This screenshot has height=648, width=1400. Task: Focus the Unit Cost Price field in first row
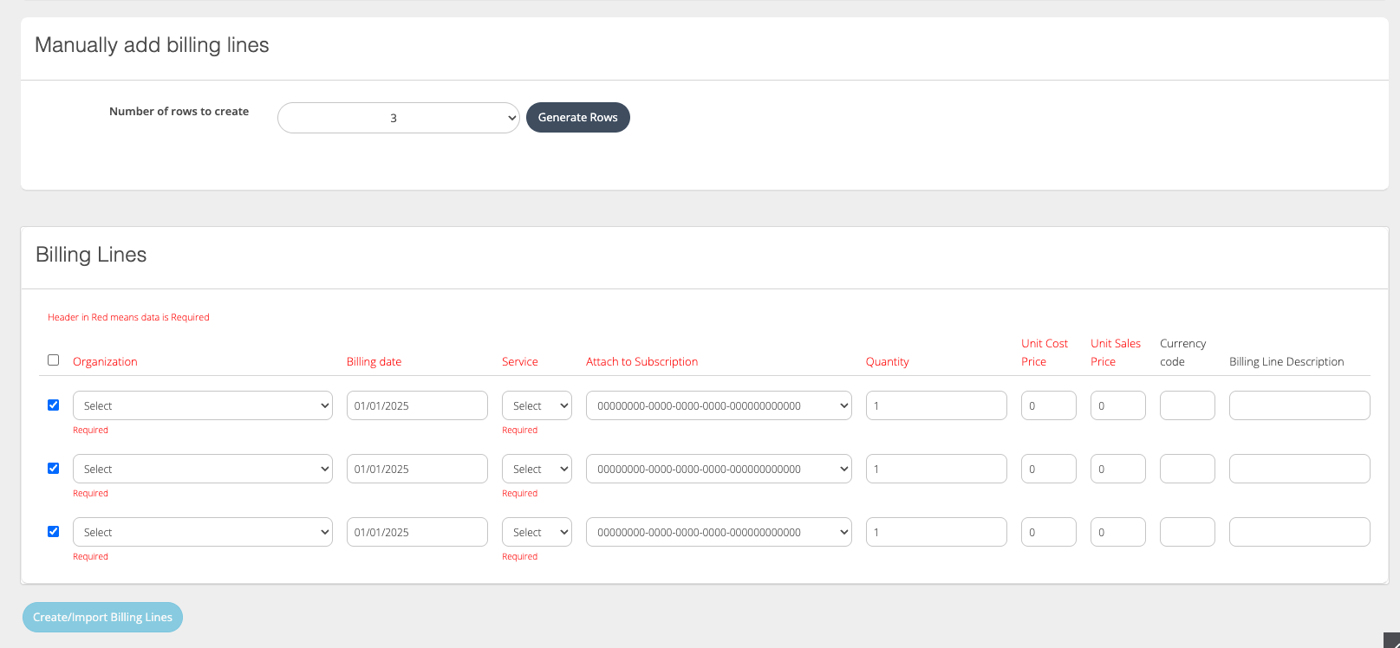(x=1048, y=405)
